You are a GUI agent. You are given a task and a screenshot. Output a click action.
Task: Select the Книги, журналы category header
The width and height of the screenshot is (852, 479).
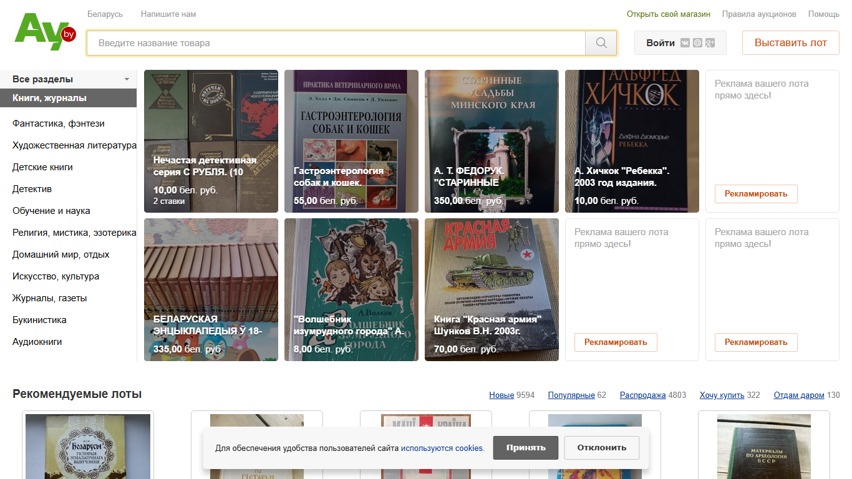pyautogui.click(x=69, y=98)
